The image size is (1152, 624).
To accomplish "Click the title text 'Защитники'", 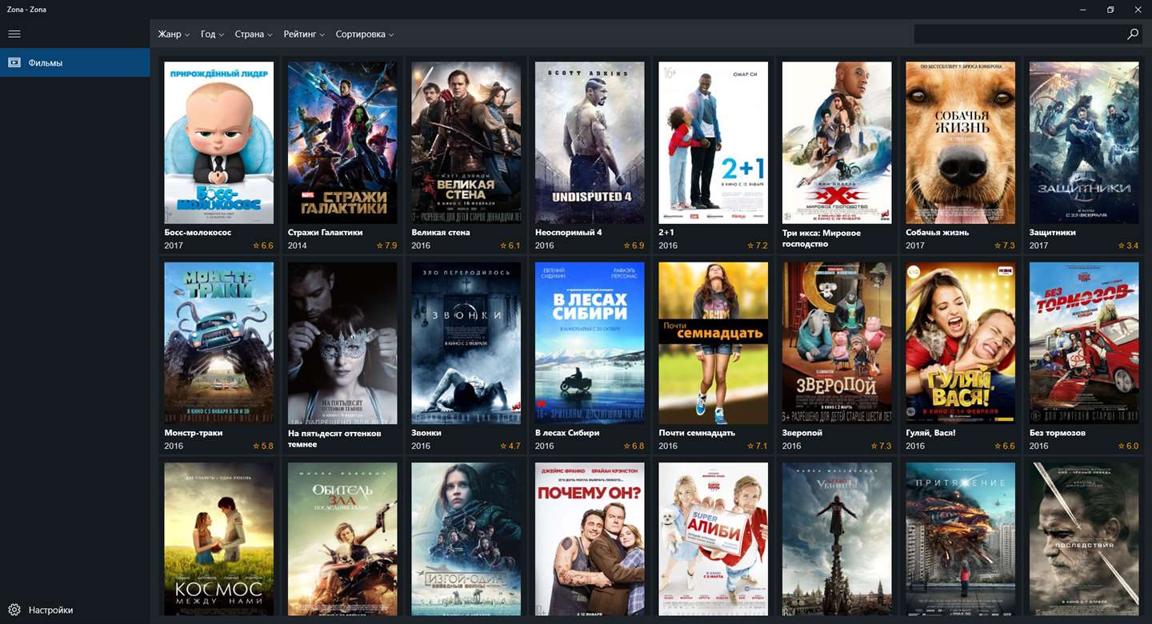I will [1053, 233].
